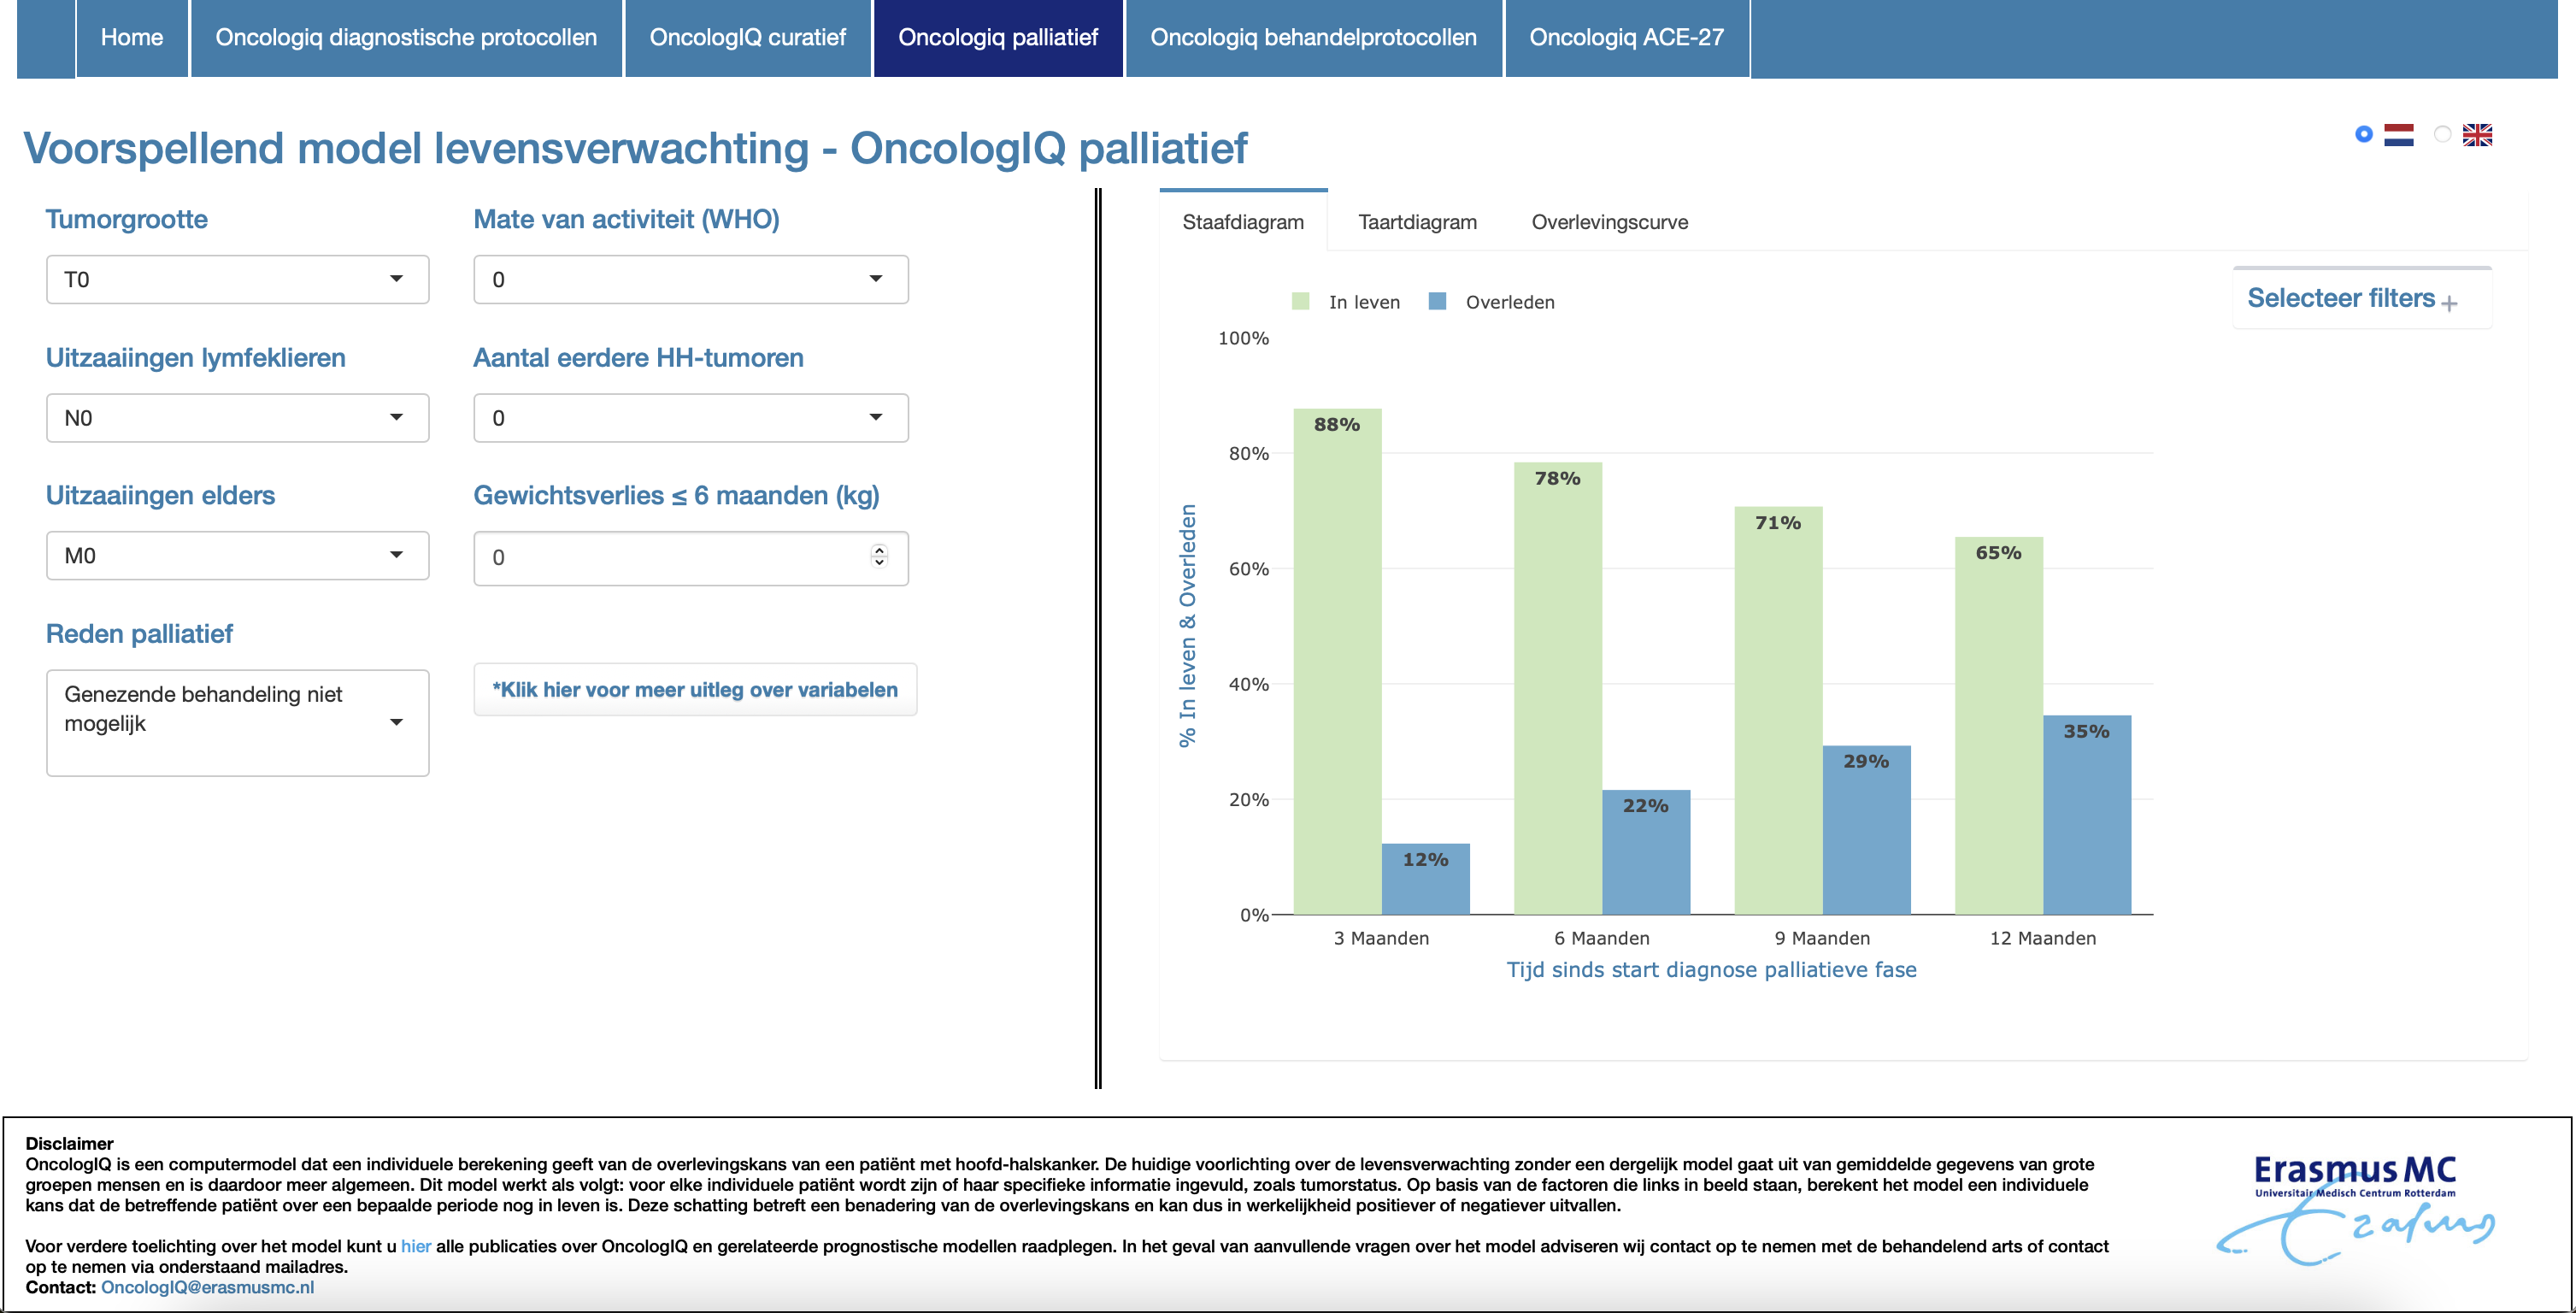This screenshot has height=1313, width=2576.
Task: Click the 12% Overleden bar at 3 Maanden
Action: tap(1425, 879)
